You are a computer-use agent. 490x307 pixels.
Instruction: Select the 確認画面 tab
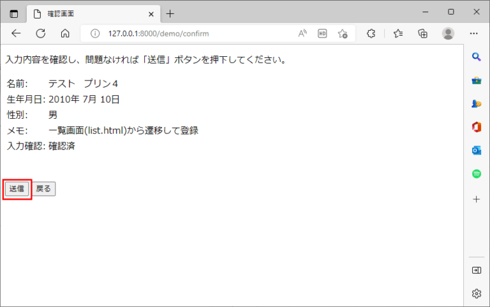[89, 13]
